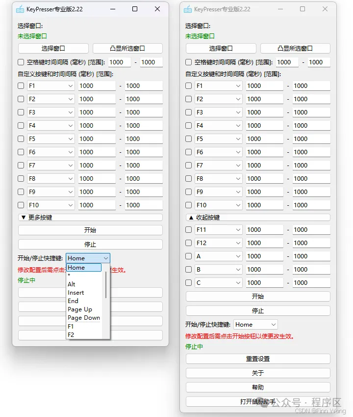353x417 pixels.
Task: Click 重置设置 button in right window
Action: coord(258,359)
